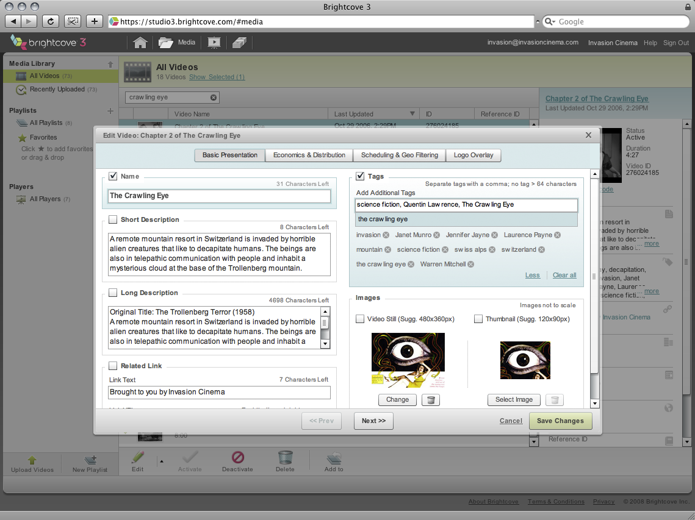This screenshot has width=695, height=520.
Task: Switch to the Scheduling & Geo Filtering tab
Action: [399, 155]
